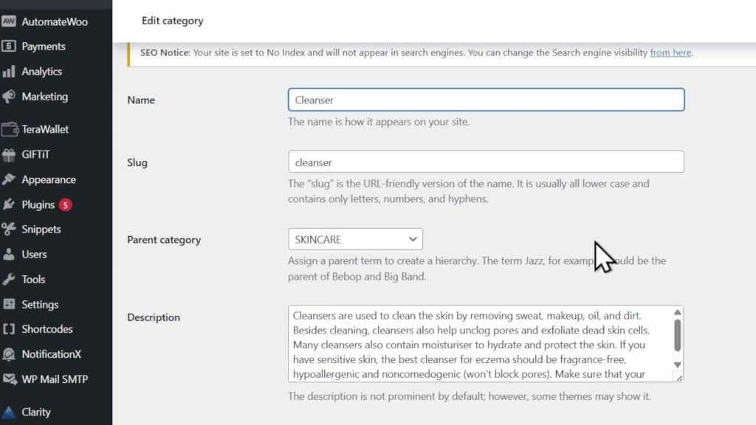Open the Parent category dropdown showing SKINCARE
This screenshot has width=756, height=425.
point(355,238)
